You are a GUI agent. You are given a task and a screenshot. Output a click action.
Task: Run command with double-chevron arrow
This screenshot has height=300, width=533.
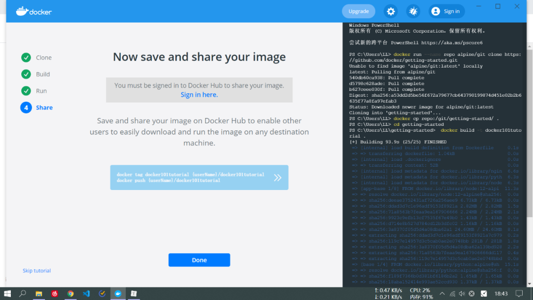coord(277,177)
